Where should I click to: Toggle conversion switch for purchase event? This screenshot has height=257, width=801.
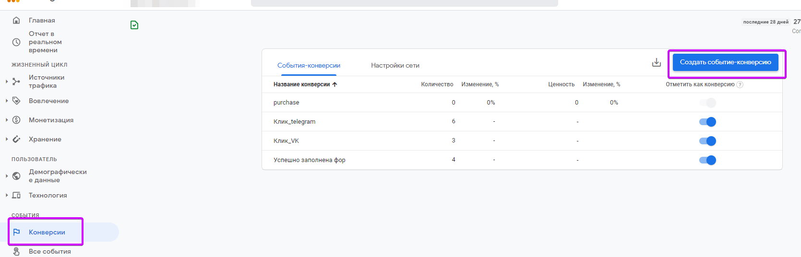(x=707, y=103)
